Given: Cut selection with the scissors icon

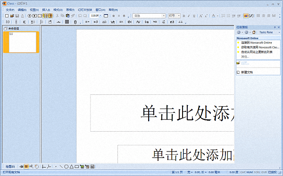Looking at the screenshot, I should (57, 16).
